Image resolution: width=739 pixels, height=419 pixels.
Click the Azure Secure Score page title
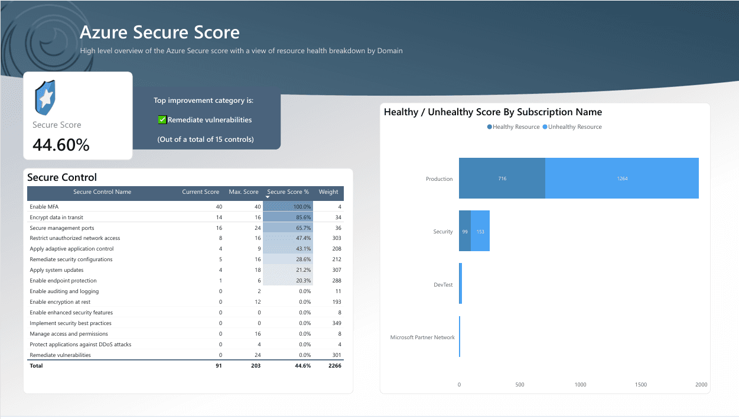click(159, 32)
